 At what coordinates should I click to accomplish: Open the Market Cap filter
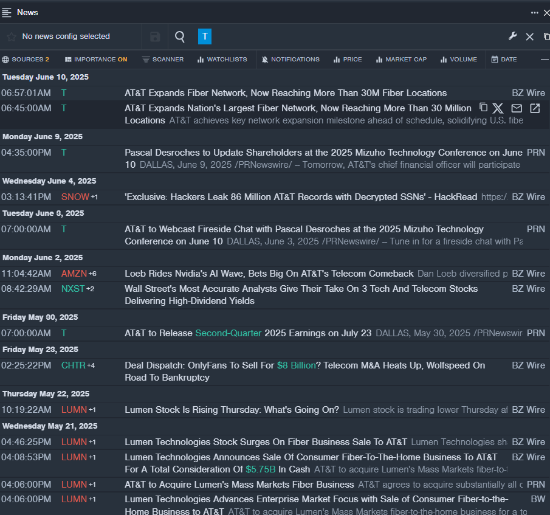401,60
